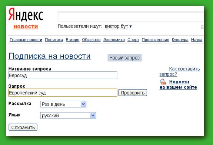Select the Новый запрос tab
213x145 pixels.
coord(124,58)
